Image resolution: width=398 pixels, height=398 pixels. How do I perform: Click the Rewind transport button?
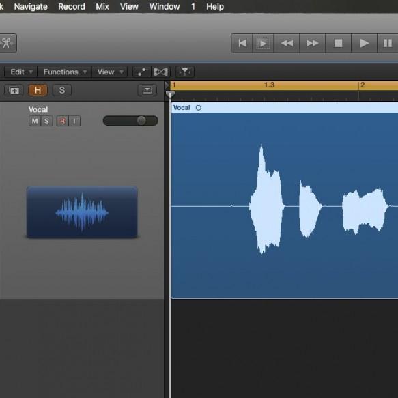coord(287,43)
